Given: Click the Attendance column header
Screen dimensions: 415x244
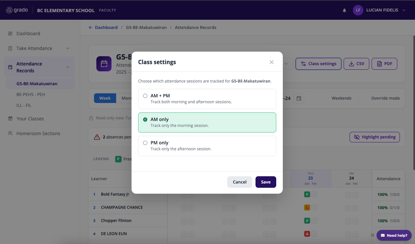Looking at the screenshot, I should (x=388, y=179).
